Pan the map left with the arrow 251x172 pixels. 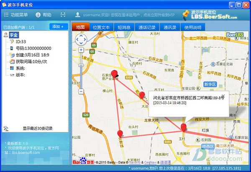coord(77,39)
